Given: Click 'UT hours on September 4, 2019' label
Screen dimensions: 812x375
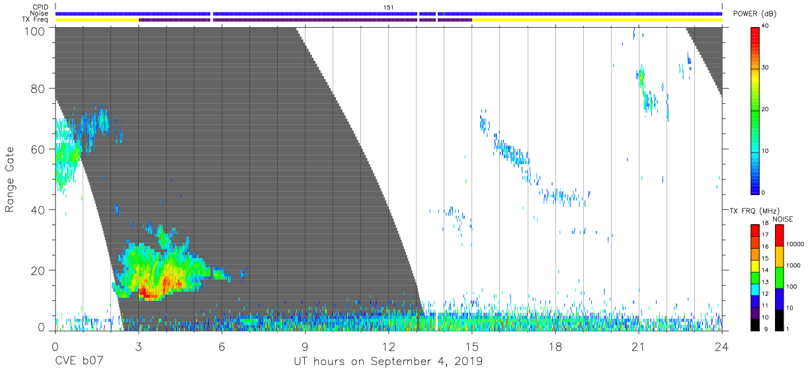Looking at the screenshot, I should tap(388, 361).
